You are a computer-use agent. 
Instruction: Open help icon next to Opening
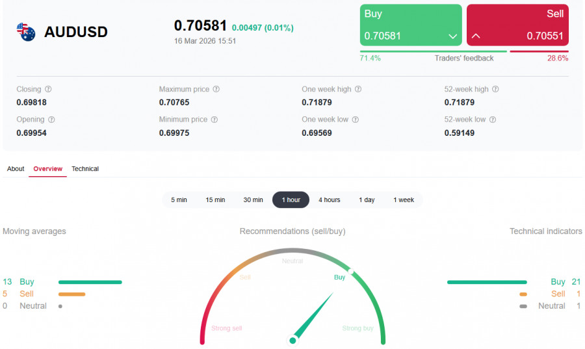[51, 120]
